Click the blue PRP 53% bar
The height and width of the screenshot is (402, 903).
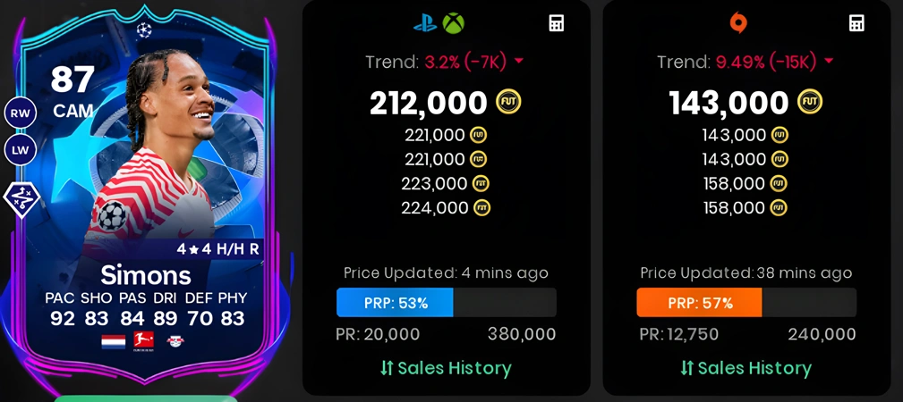click(x=395, y=303)
